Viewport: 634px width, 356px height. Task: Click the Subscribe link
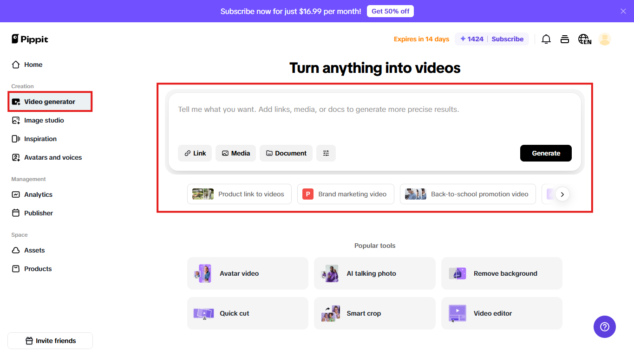[x=508, y=39]
